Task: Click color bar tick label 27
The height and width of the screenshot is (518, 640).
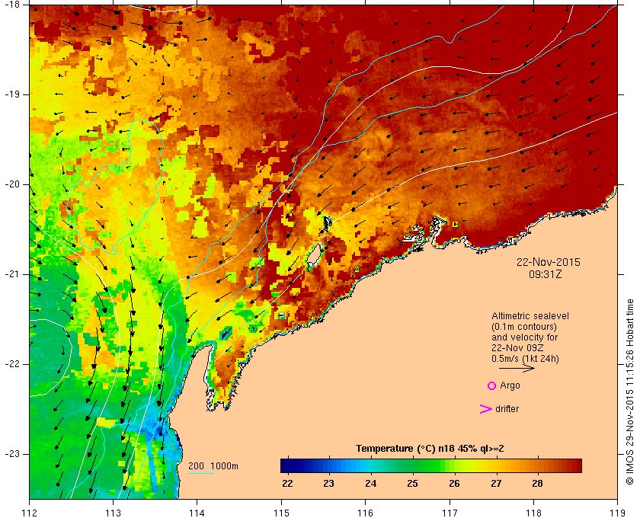Action: pyautogui.click(x=496, y=483)
